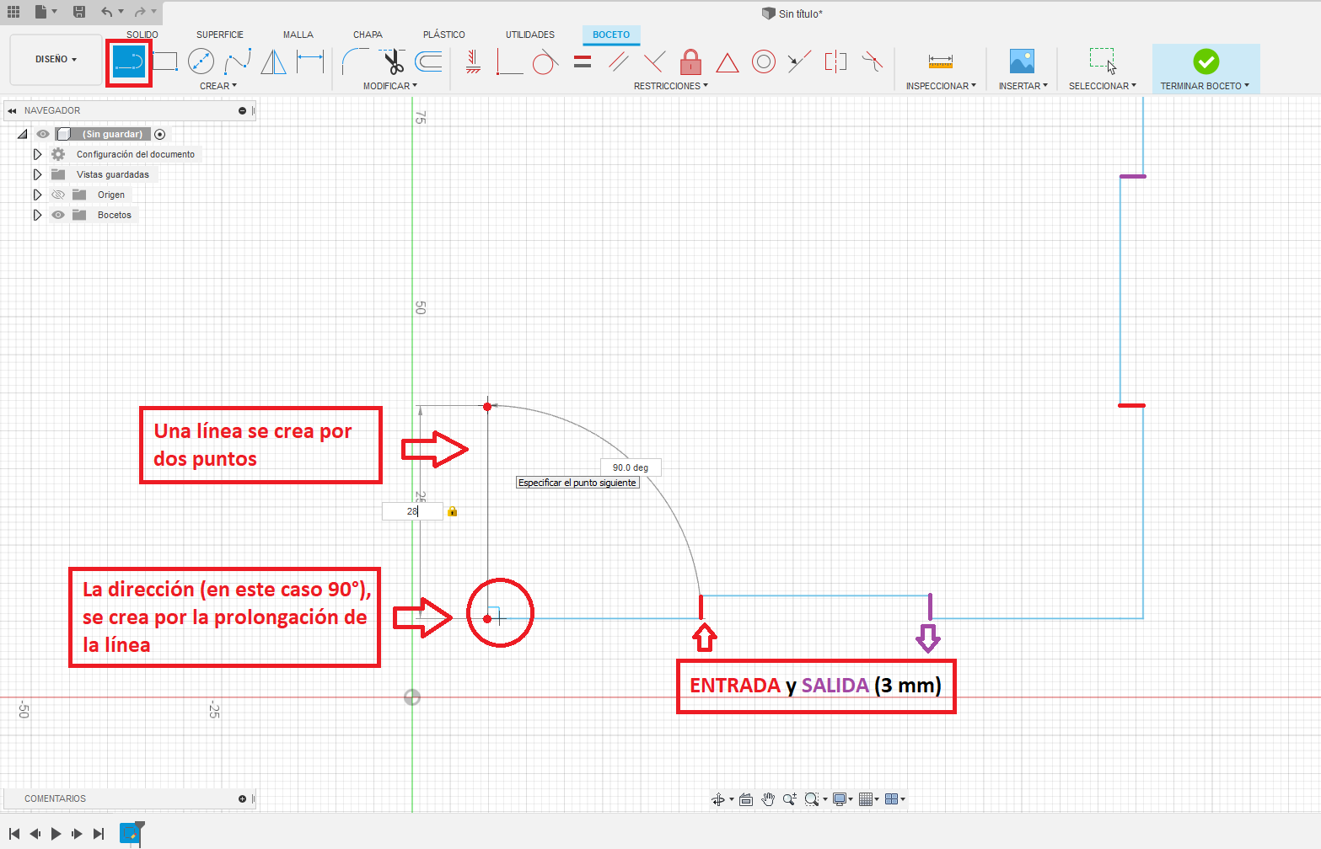Choose the Mirror sketch tool
The width and height of the screenshot is (1321, 849).
pos(273,61)
